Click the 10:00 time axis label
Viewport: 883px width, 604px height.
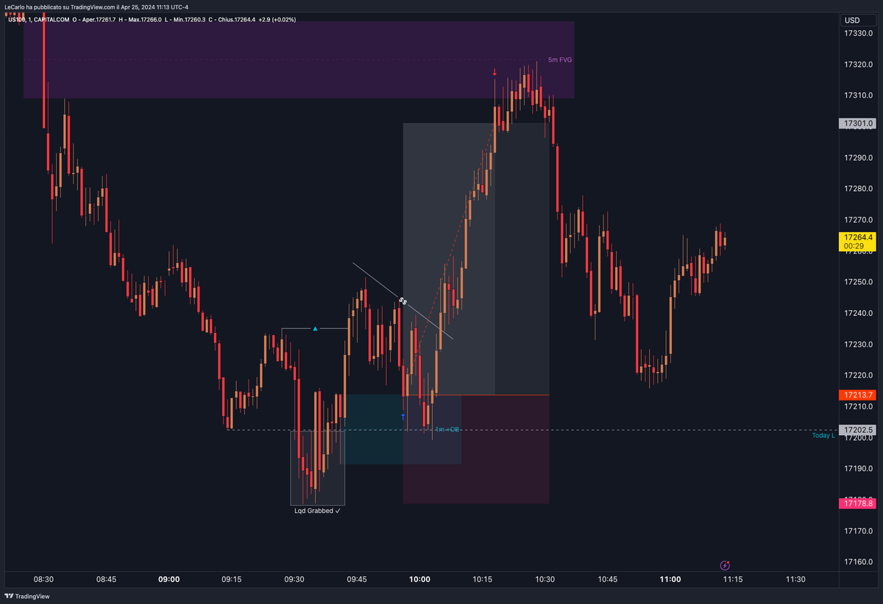pos(419,579)
